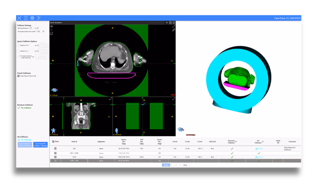Click the middle layout icon in the Quick Navigation bar
Image resolution: width=313 pixels, height=196 pixels.
pos(170,22)
